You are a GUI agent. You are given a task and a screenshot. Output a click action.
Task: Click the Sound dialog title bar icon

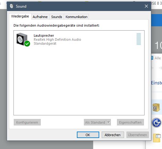[x=12, y=6]
